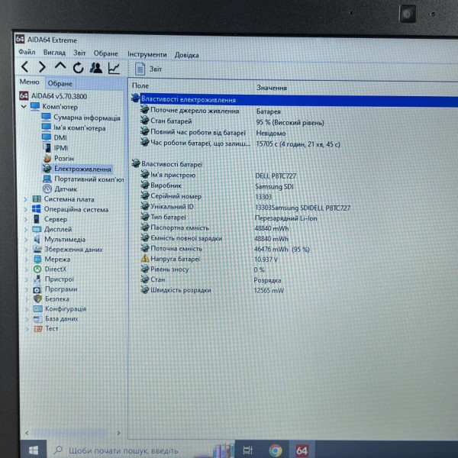Expand the Системна плата node
458x458 pixels.
pos(25,199)
